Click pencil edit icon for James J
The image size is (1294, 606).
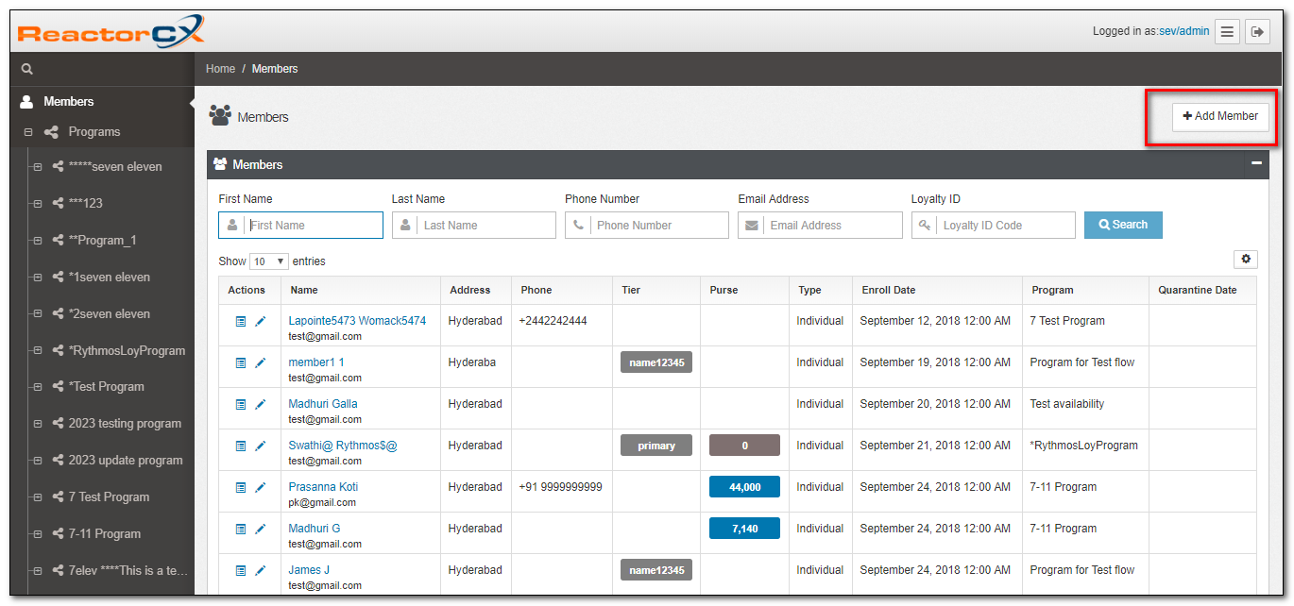(x=261, y=570)
